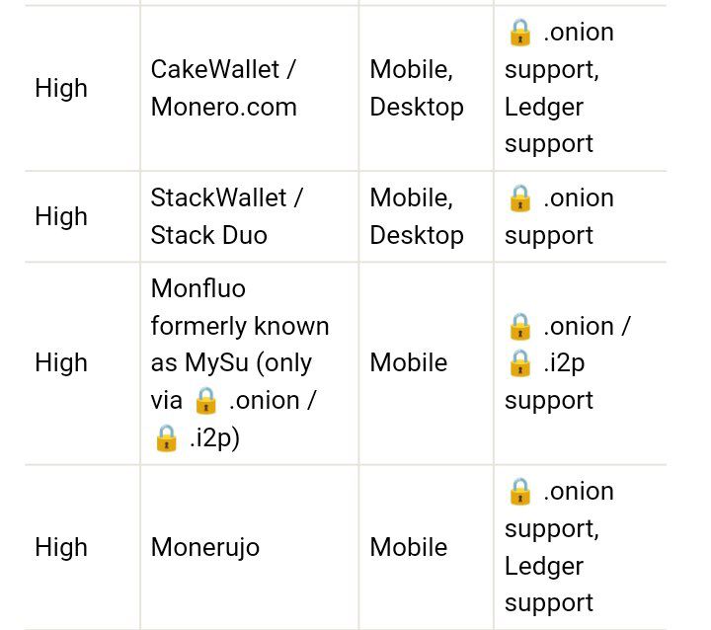The height and width of the screenshot is (630, 711).
Task: Click 'High' rating in CakeWallet row
Action: tap(61, 88)
